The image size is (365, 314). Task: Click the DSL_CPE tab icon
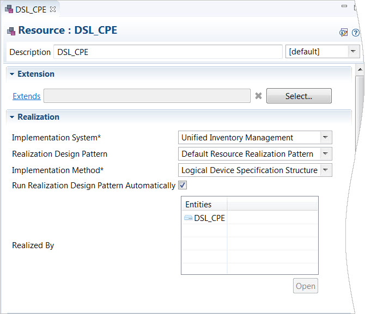[9, 9]
